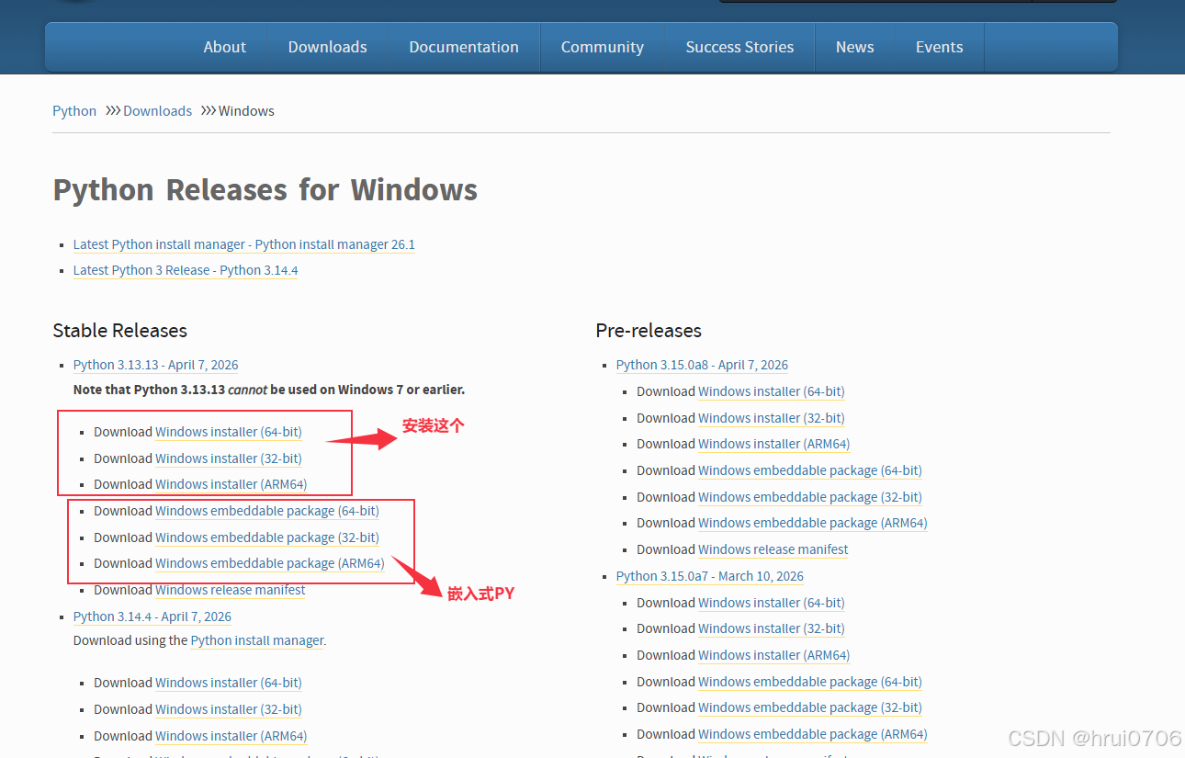Download Python 3.13.13 Windows installer (32-bit)
This screenshot has height=758, width=1185.
point(229,458)
